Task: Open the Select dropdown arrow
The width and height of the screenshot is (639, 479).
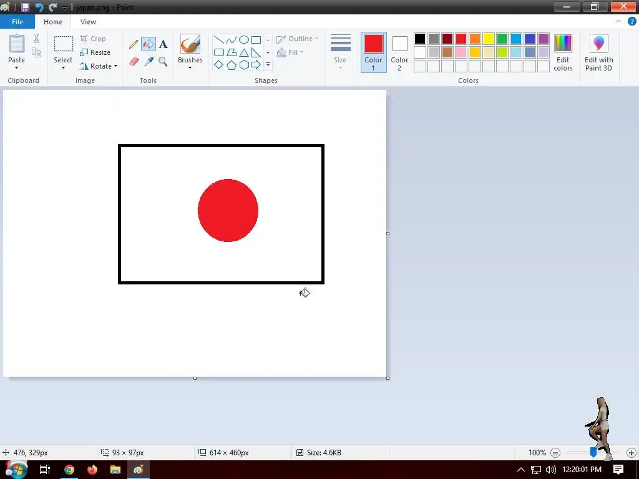Action: click(63, 67)
